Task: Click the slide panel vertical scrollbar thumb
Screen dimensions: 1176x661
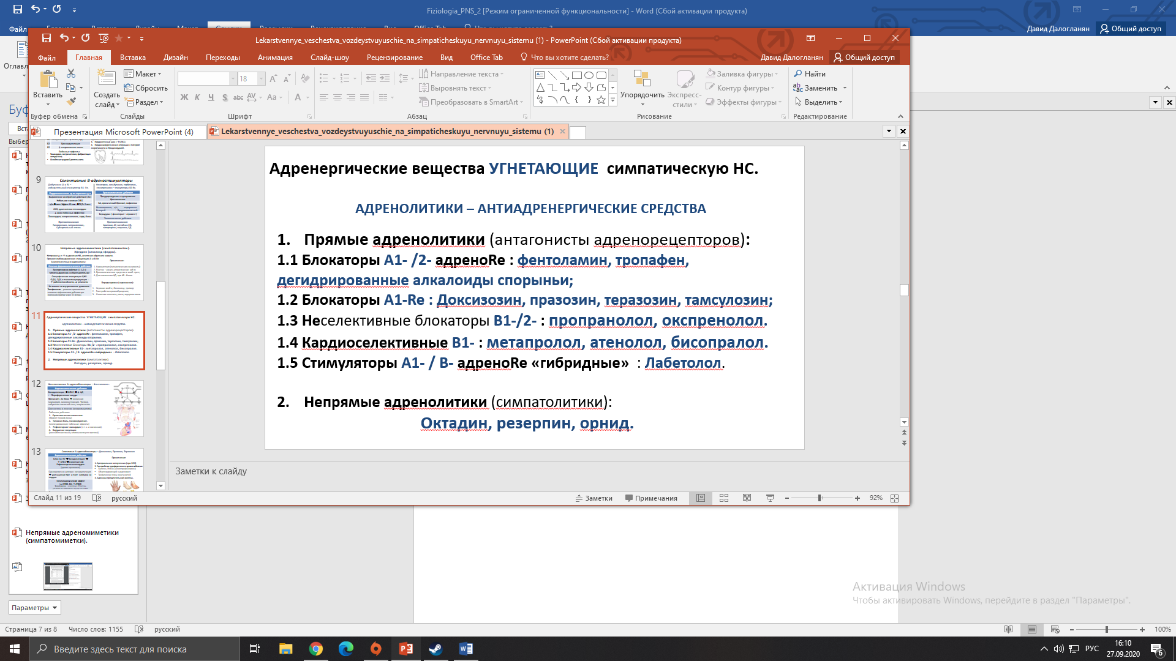Action: point(160,326)
